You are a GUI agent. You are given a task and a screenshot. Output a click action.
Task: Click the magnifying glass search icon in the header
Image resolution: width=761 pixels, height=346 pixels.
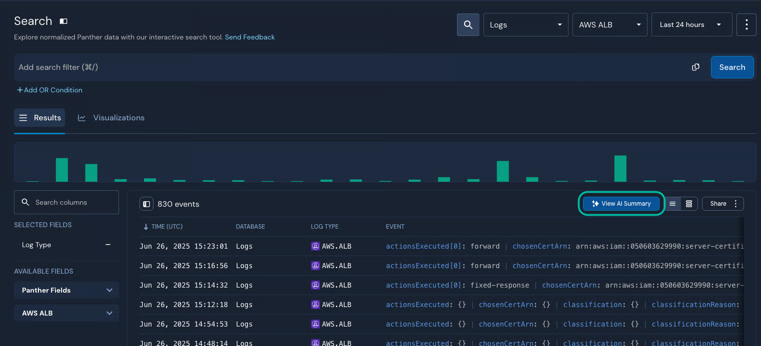(x=468, y=24)
